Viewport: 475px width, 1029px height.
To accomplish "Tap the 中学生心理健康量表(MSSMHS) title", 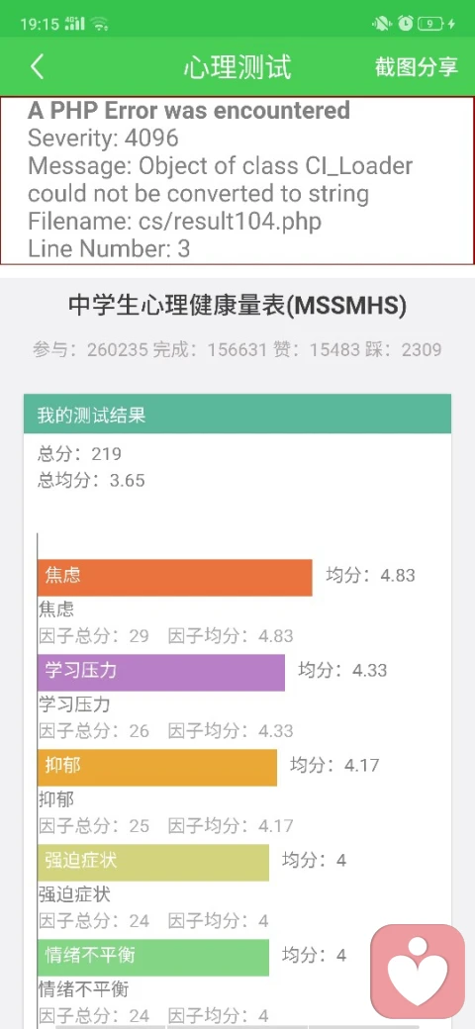I will click(x=237, y=305).
